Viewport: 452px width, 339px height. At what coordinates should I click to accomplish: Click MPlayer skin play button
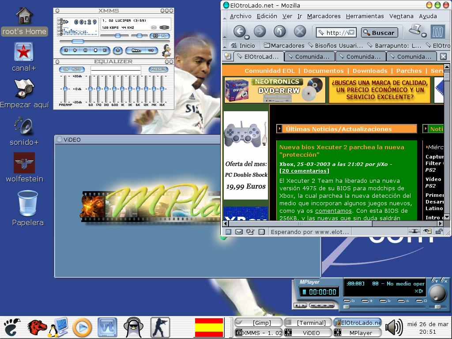pos(302,305)
